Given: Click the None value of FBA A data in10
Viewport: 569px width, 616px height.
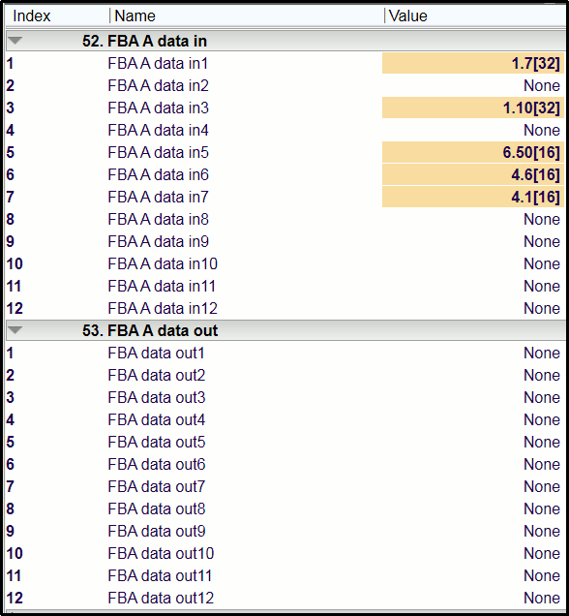Looking at the screenshot, I should coord(542,263).
